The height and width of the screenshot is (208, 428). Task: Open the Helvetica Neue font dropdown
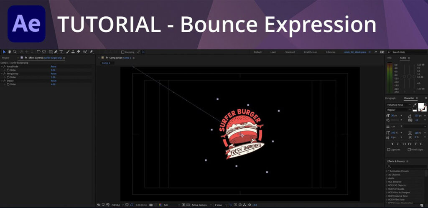click(399, 105)
